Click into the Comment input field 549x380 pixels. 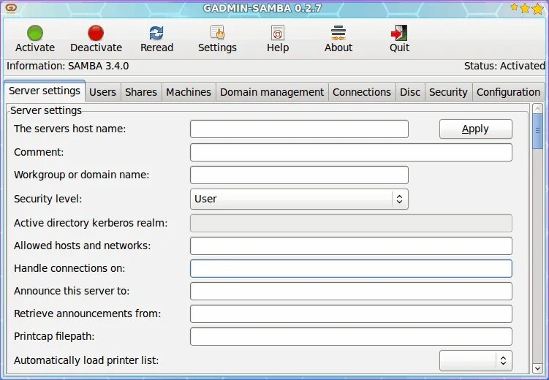point(351,152)
